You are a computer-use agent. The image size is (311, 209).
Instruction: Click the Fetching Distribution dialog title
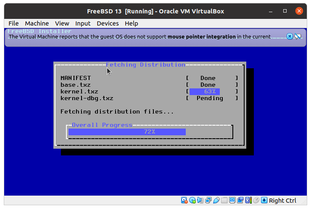tap(145, 65)
